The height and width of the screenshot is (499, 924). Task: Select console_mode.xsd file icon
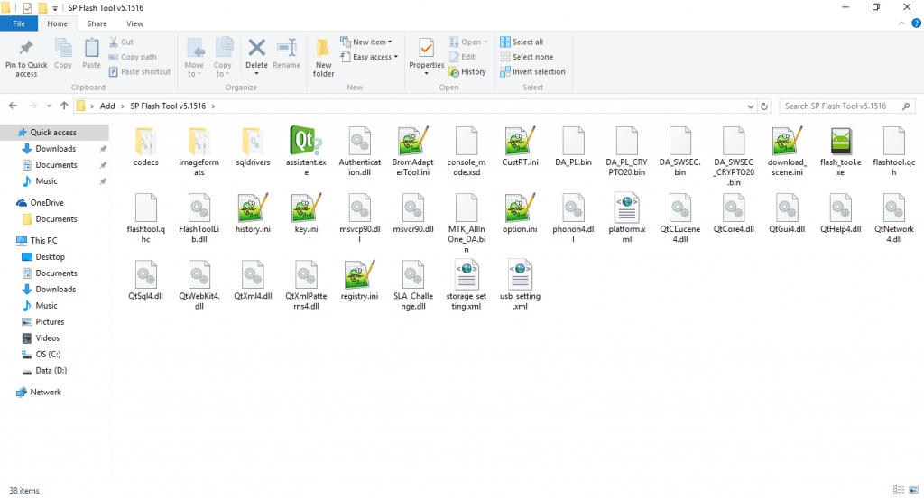tap(467, 142)
